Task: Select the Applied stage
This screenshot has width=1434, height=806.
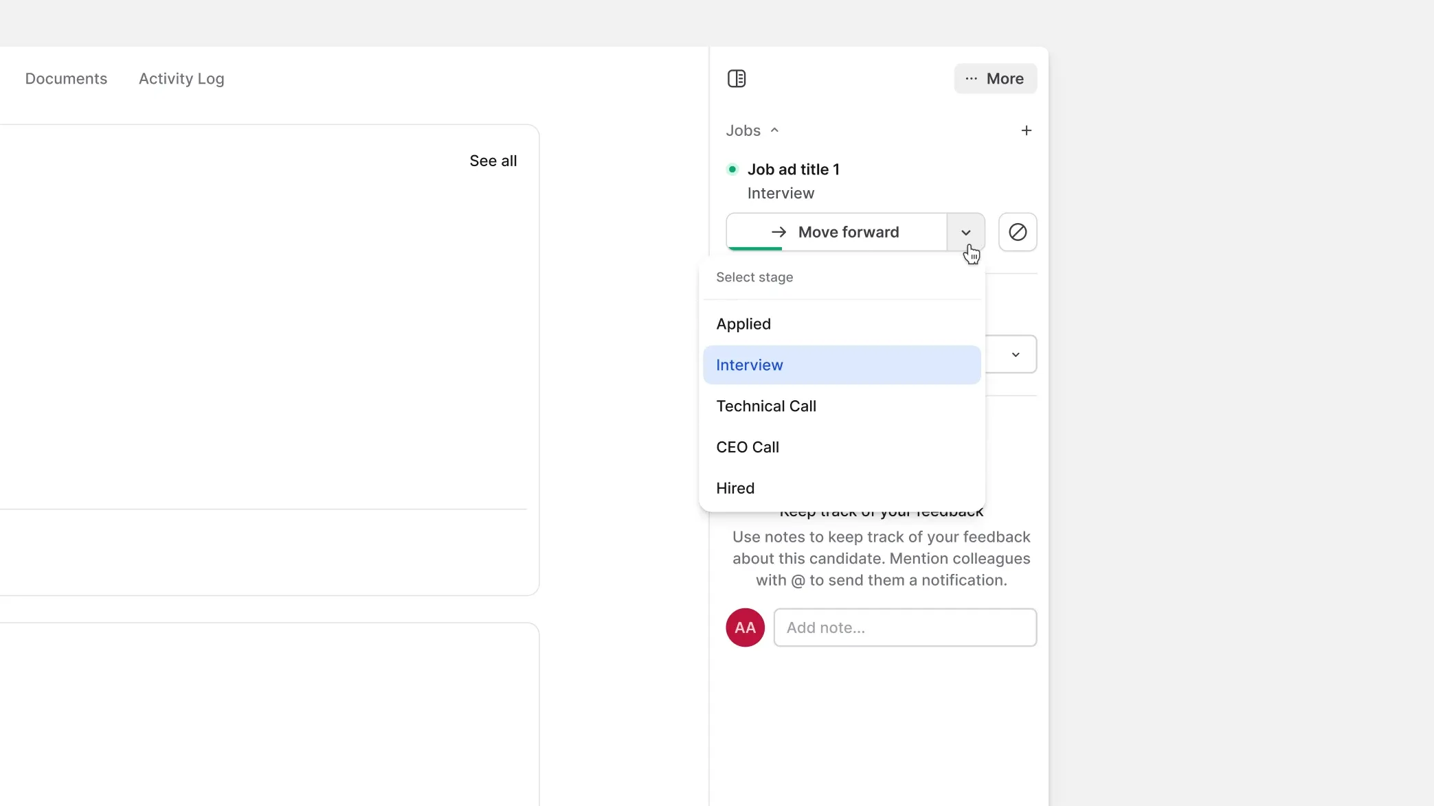Action: tap(842, 323)
